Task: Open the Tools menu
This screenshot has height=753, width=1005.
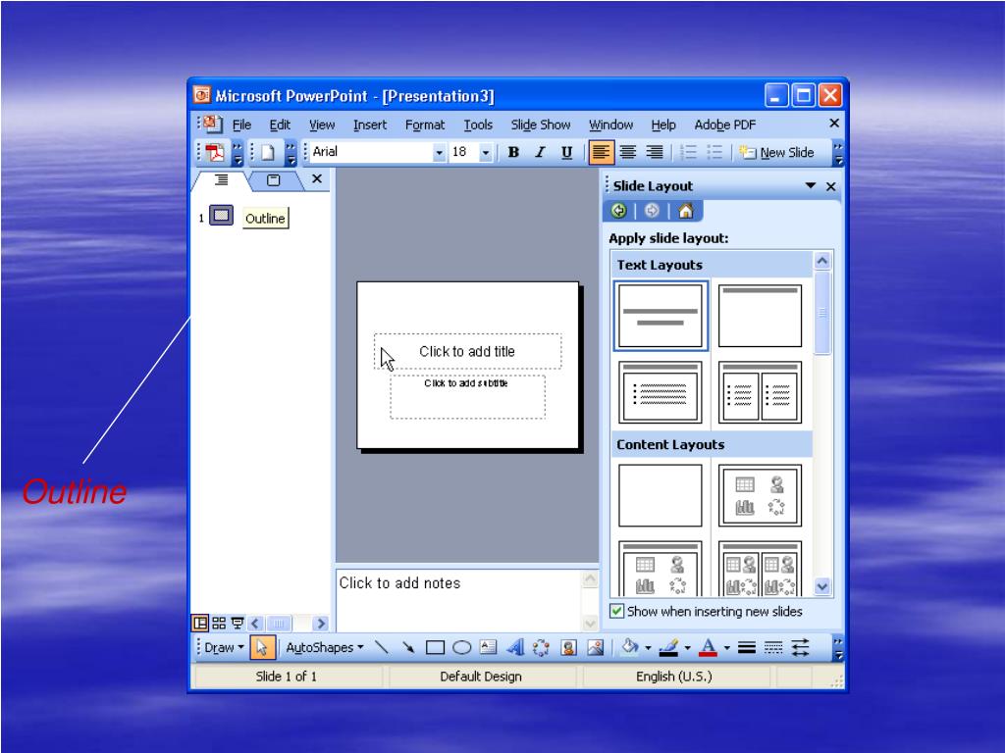Action: (478, 125)
